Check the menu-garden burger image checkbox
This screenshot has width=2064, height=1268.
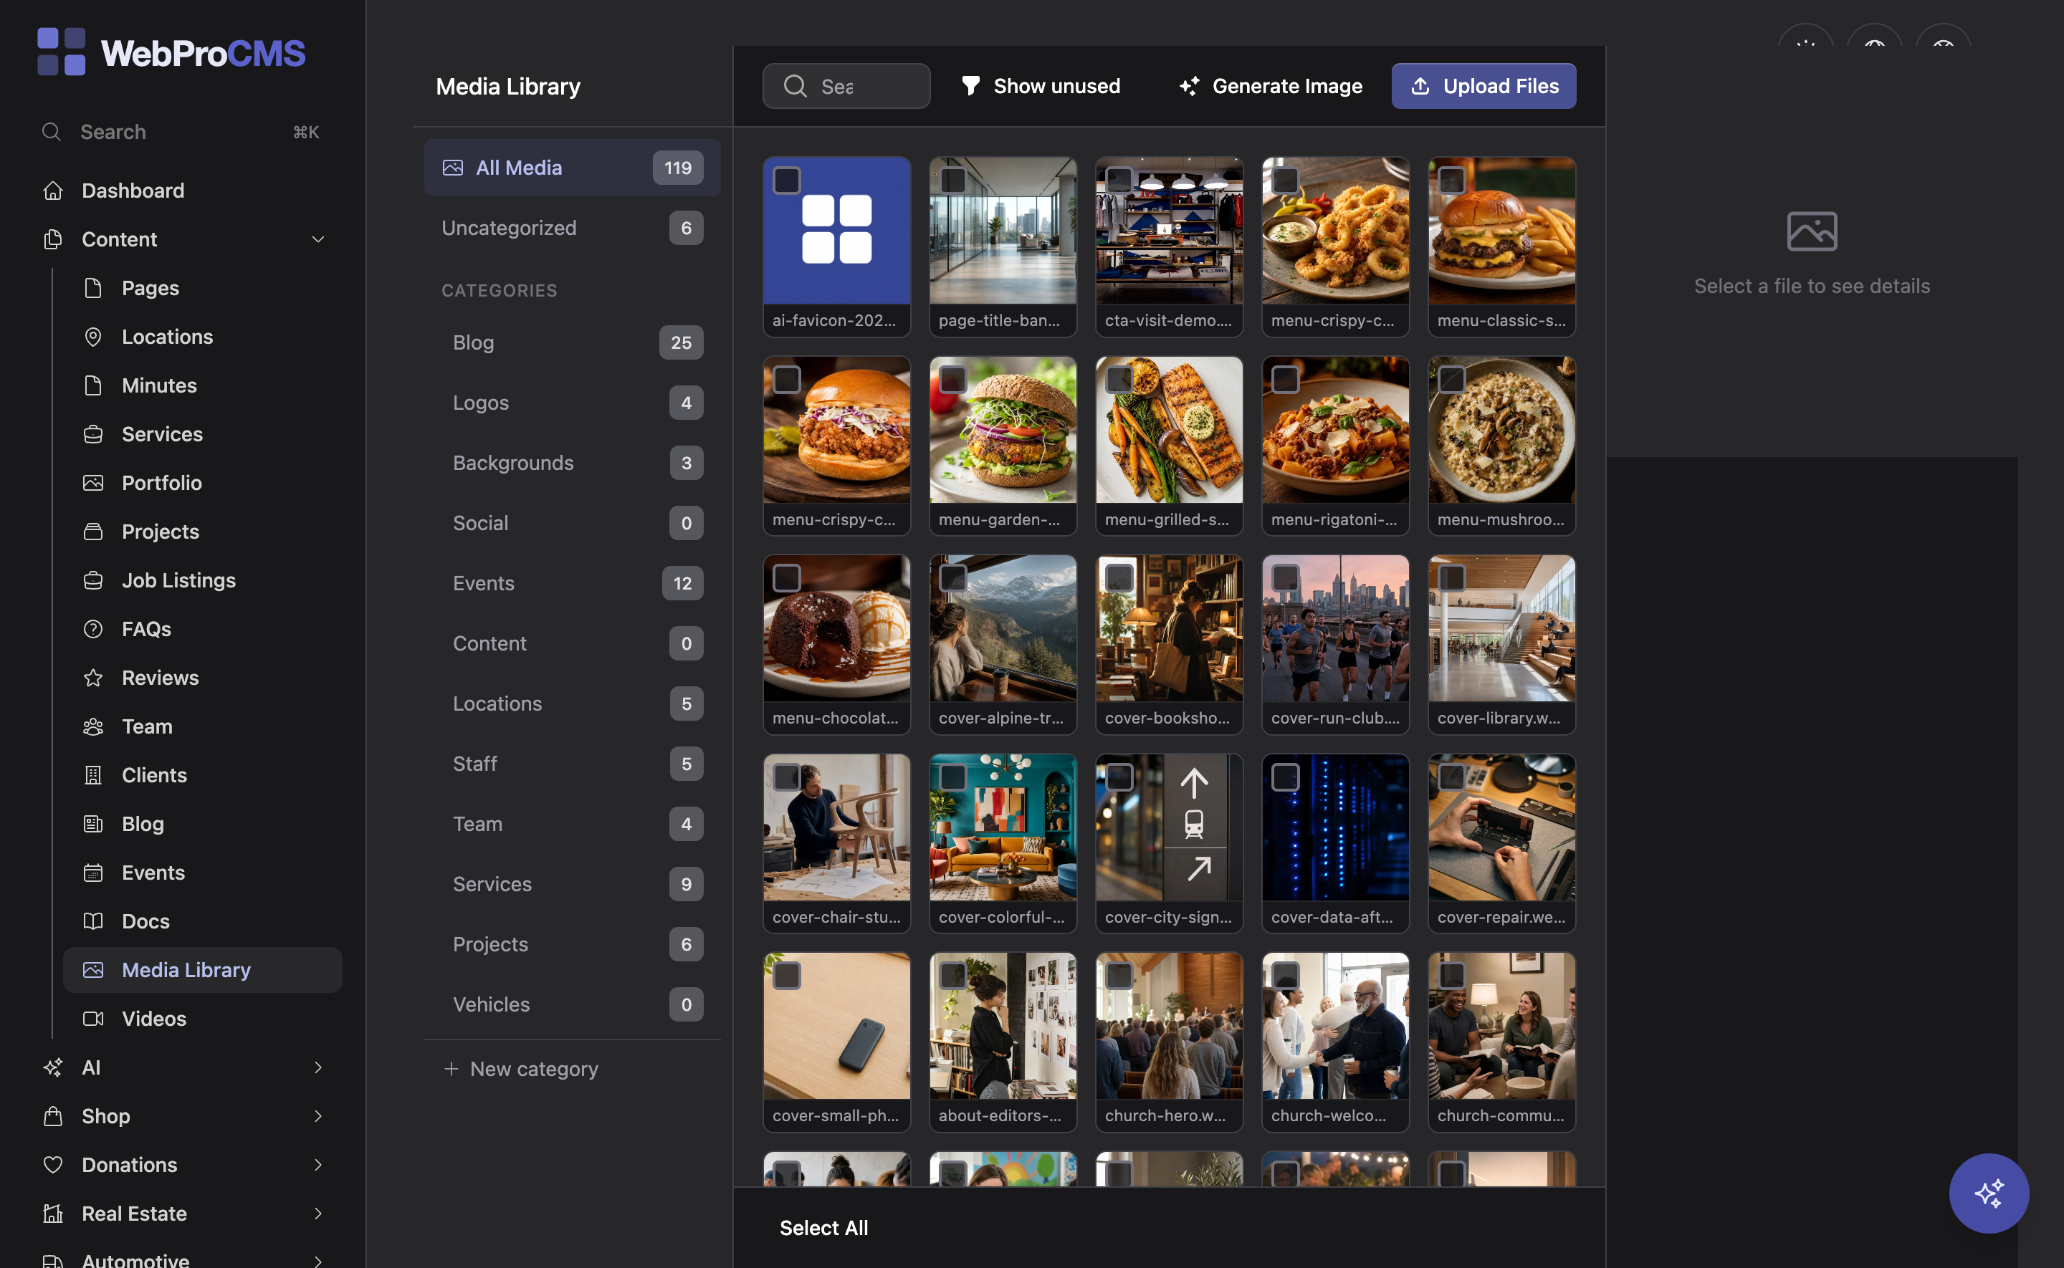[952, 379]
